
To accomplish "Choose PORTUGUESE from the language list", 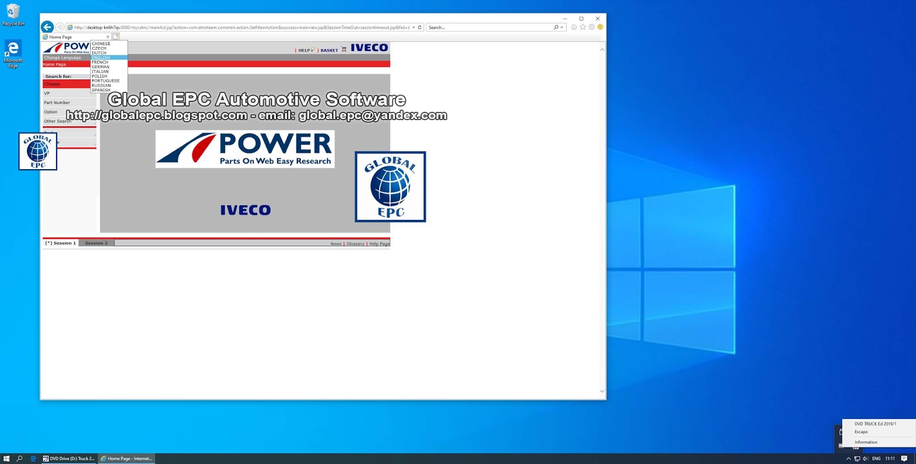I will pos(109,81).
